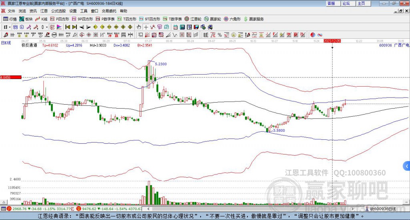Open the blue side panel chevron

point(407,166)
